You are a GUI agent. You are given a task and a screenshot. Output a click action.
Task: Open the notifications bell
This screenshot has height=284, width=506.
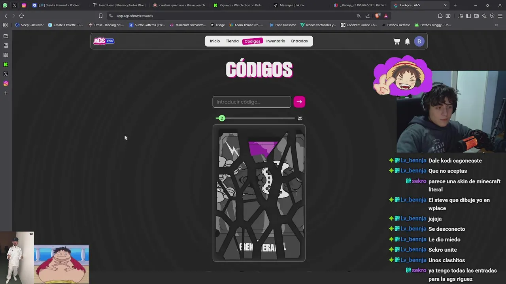(x=408, y=41)
